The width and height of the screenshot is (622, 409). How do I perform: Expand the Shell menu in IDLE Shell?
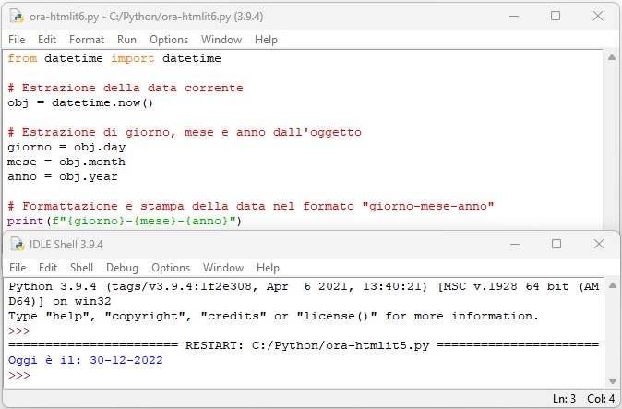click(82, 268)
